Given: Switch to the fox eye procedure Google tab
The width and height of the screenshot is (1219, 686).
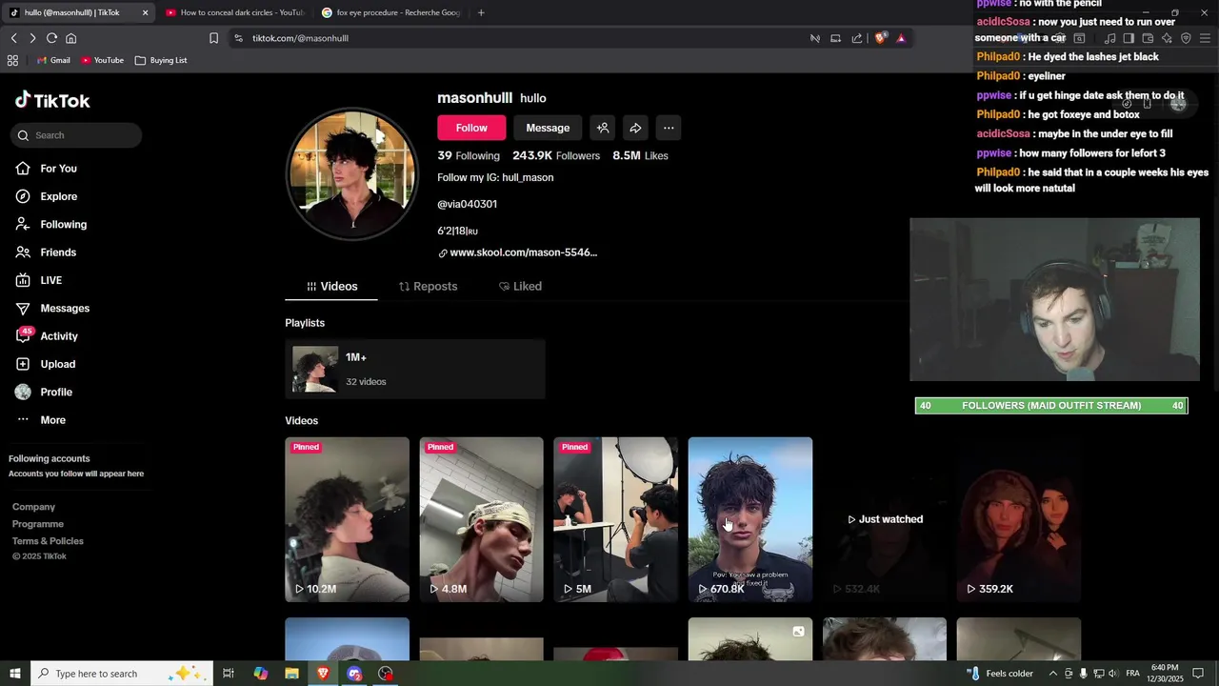Looking at the screenshot, I should [390, 12].
